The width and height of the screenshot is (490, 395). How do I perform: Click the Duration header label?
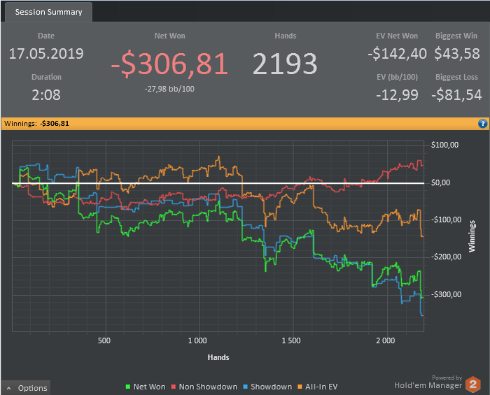point(46,77)
